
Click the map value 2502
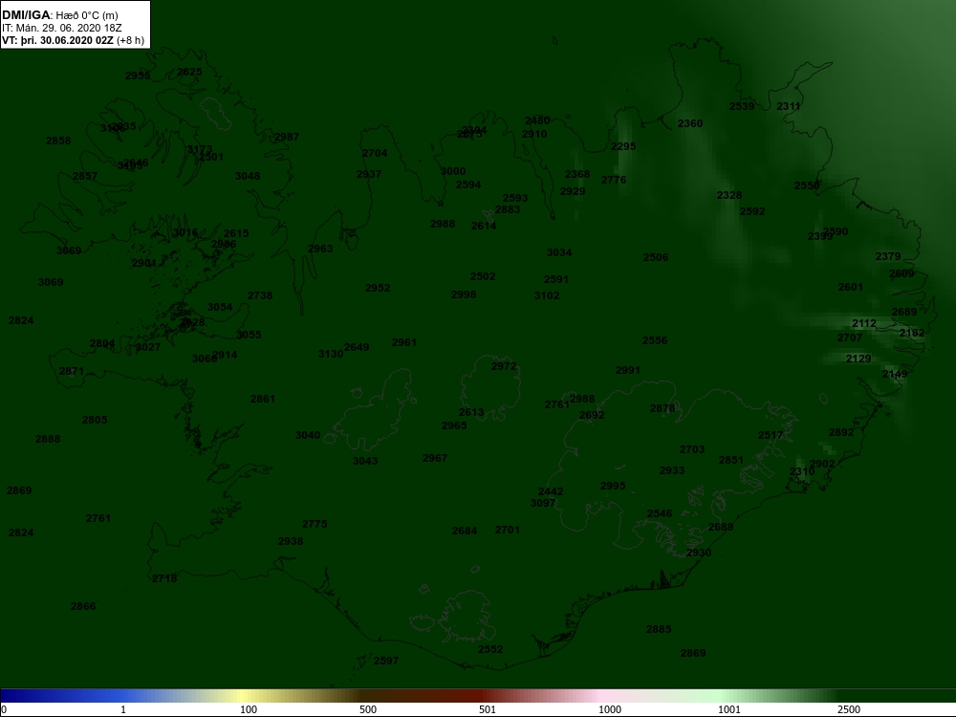(x=483, y=277)
